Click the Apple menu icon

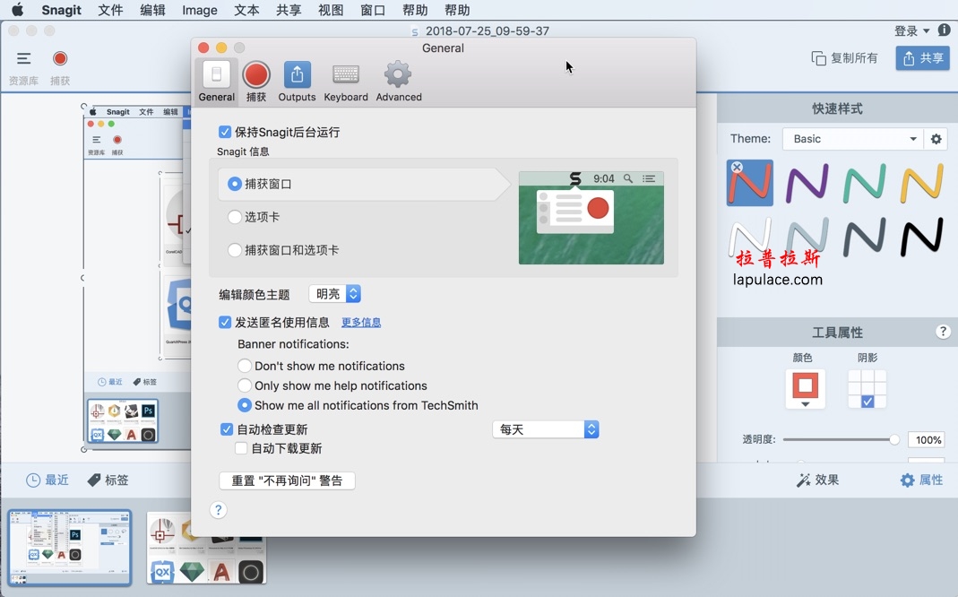pyautogui.click(x=18, y=10)
